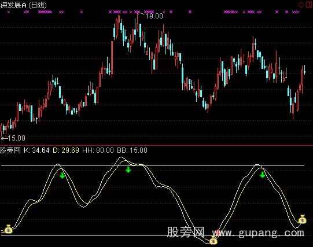Click the 19.00 high price label

click(154, 16)
